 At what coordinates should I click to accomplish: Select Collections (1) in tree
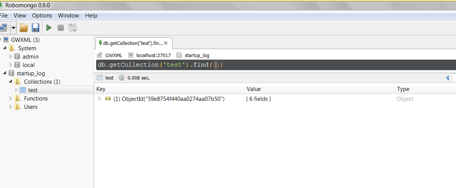pyautogui.click(x=42, y=82)
